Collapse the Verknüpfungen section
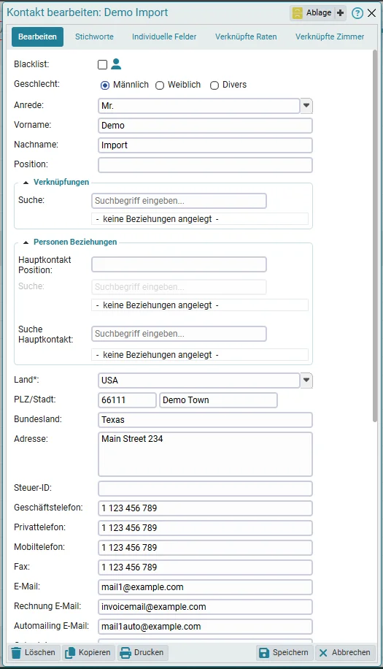 (x=26, y=183)
